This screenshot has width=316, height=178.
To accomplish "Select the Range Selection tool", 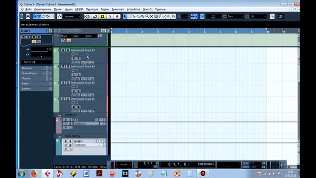I will tap(129, 16).
